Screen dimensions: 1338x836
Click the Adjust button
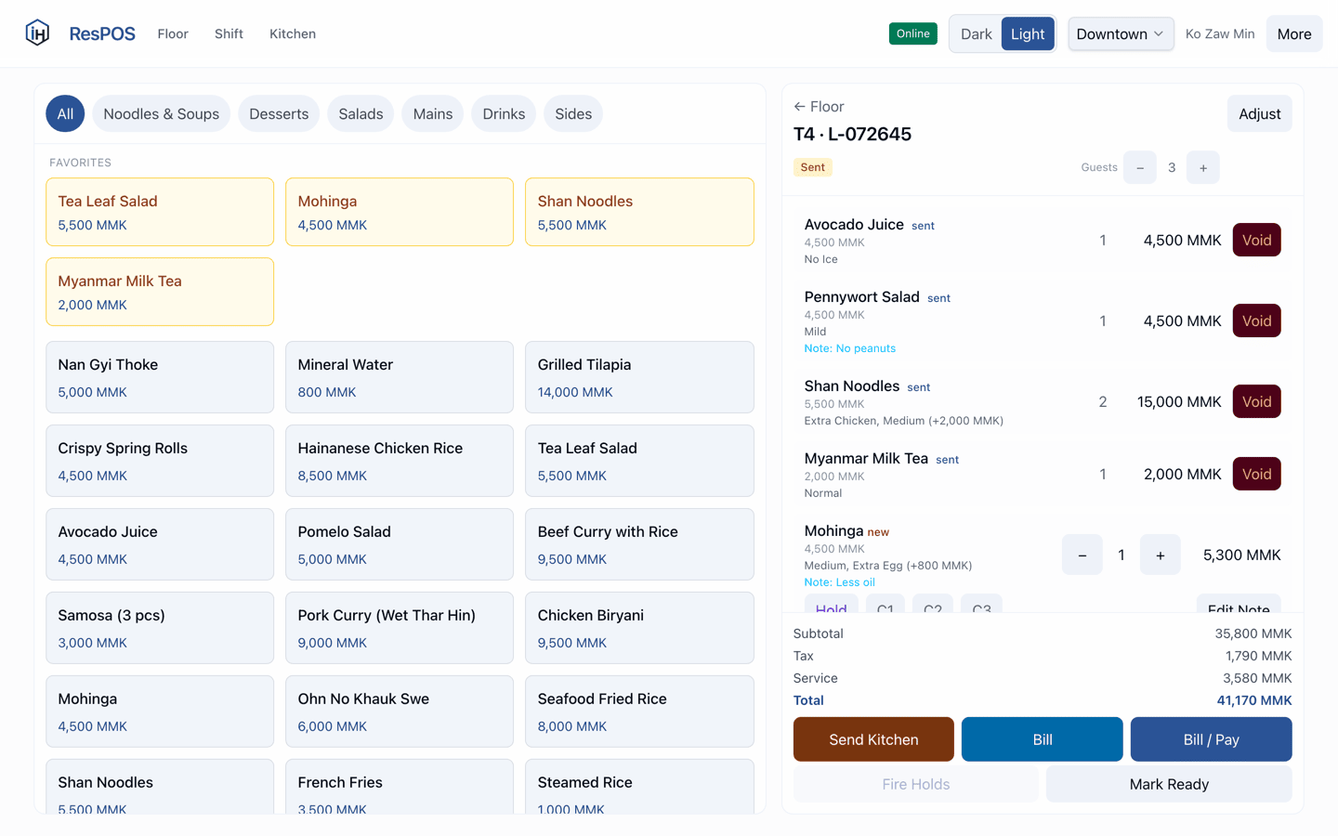tap(1259, 114)
